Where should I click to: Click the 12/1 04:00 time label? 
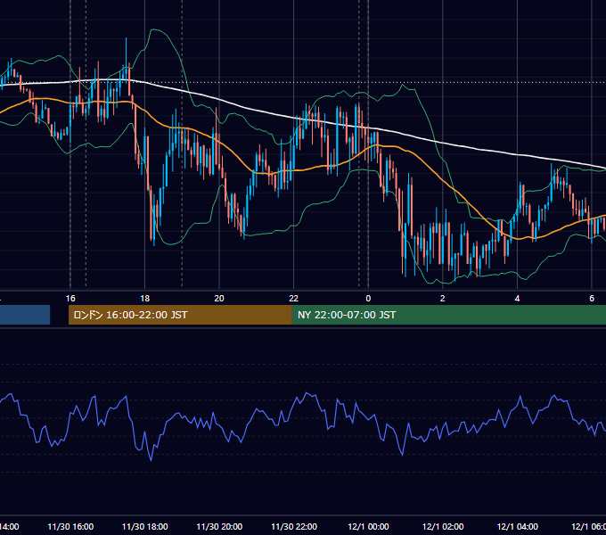pos(518,527)
